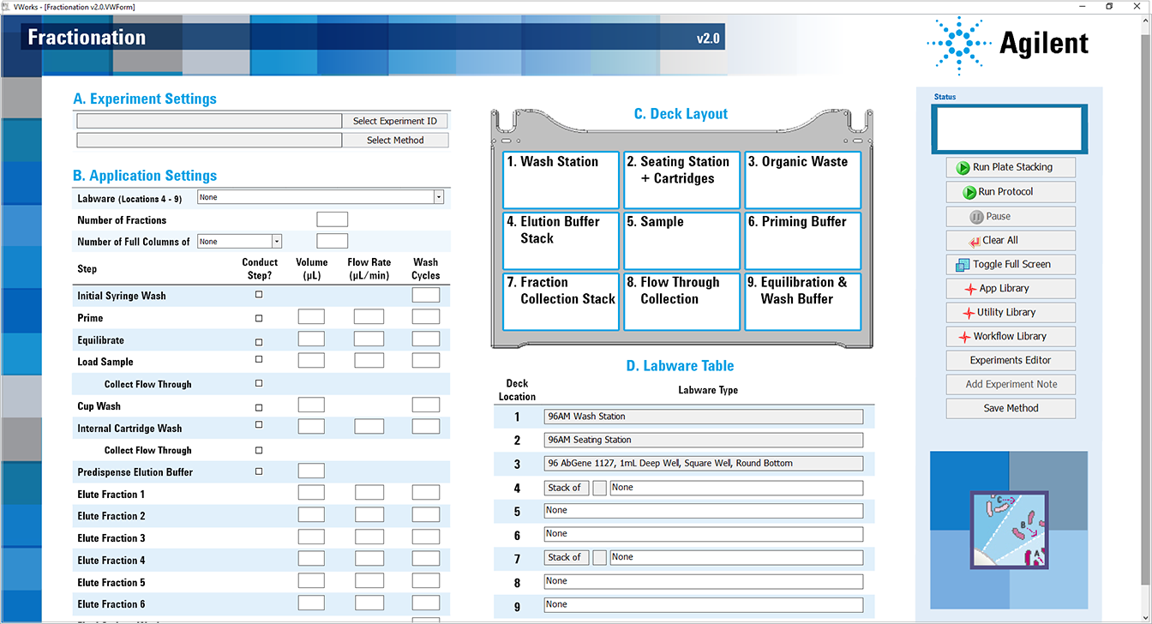Click the Initial Syringe Wash cycles field
The image size is (1152, 624).
pyautogui.click(x=426, y=295)
